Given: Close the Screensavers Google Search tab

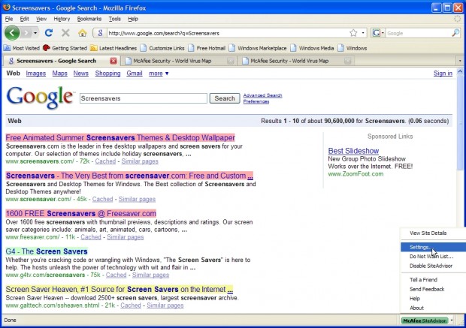Looking at the screenshot, I should pos(113,61).
